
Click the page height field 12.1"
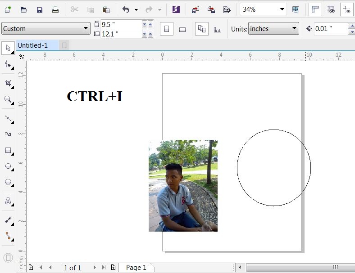click(121, 34)
